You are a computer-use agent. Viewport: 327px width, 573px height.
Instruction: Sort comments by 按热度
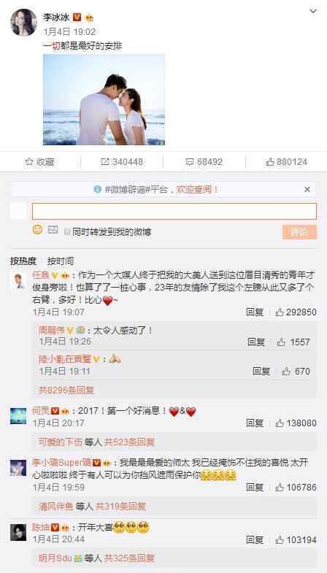23,261
